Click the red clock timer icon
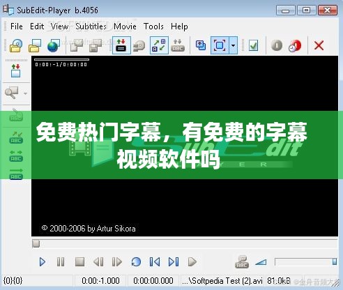The height and width of the screenshot is (290, 343). tap(295, 45)
